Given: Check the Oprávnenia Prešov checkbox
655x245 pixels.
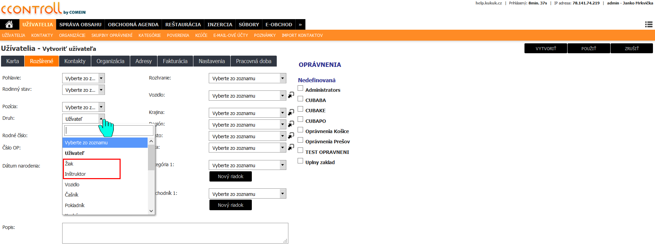Looking at the screenshot, I should pyautogui.click(x=300, y=140).
